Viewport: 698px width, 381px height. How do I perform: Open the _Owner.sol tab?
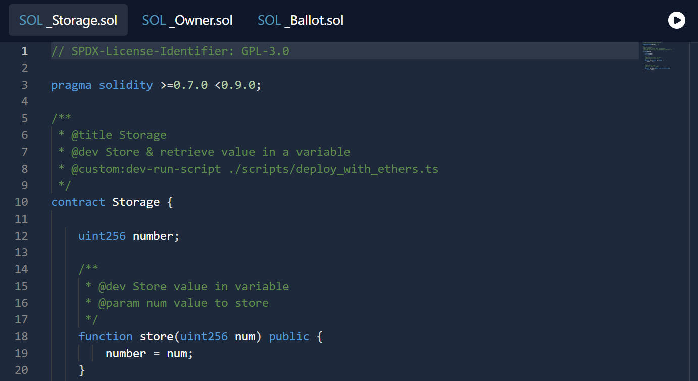tap(187, 20)
